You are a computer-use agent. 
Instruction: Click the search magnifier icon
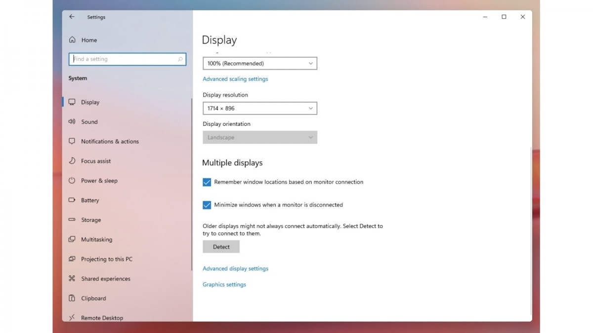(x=180, y=59)
